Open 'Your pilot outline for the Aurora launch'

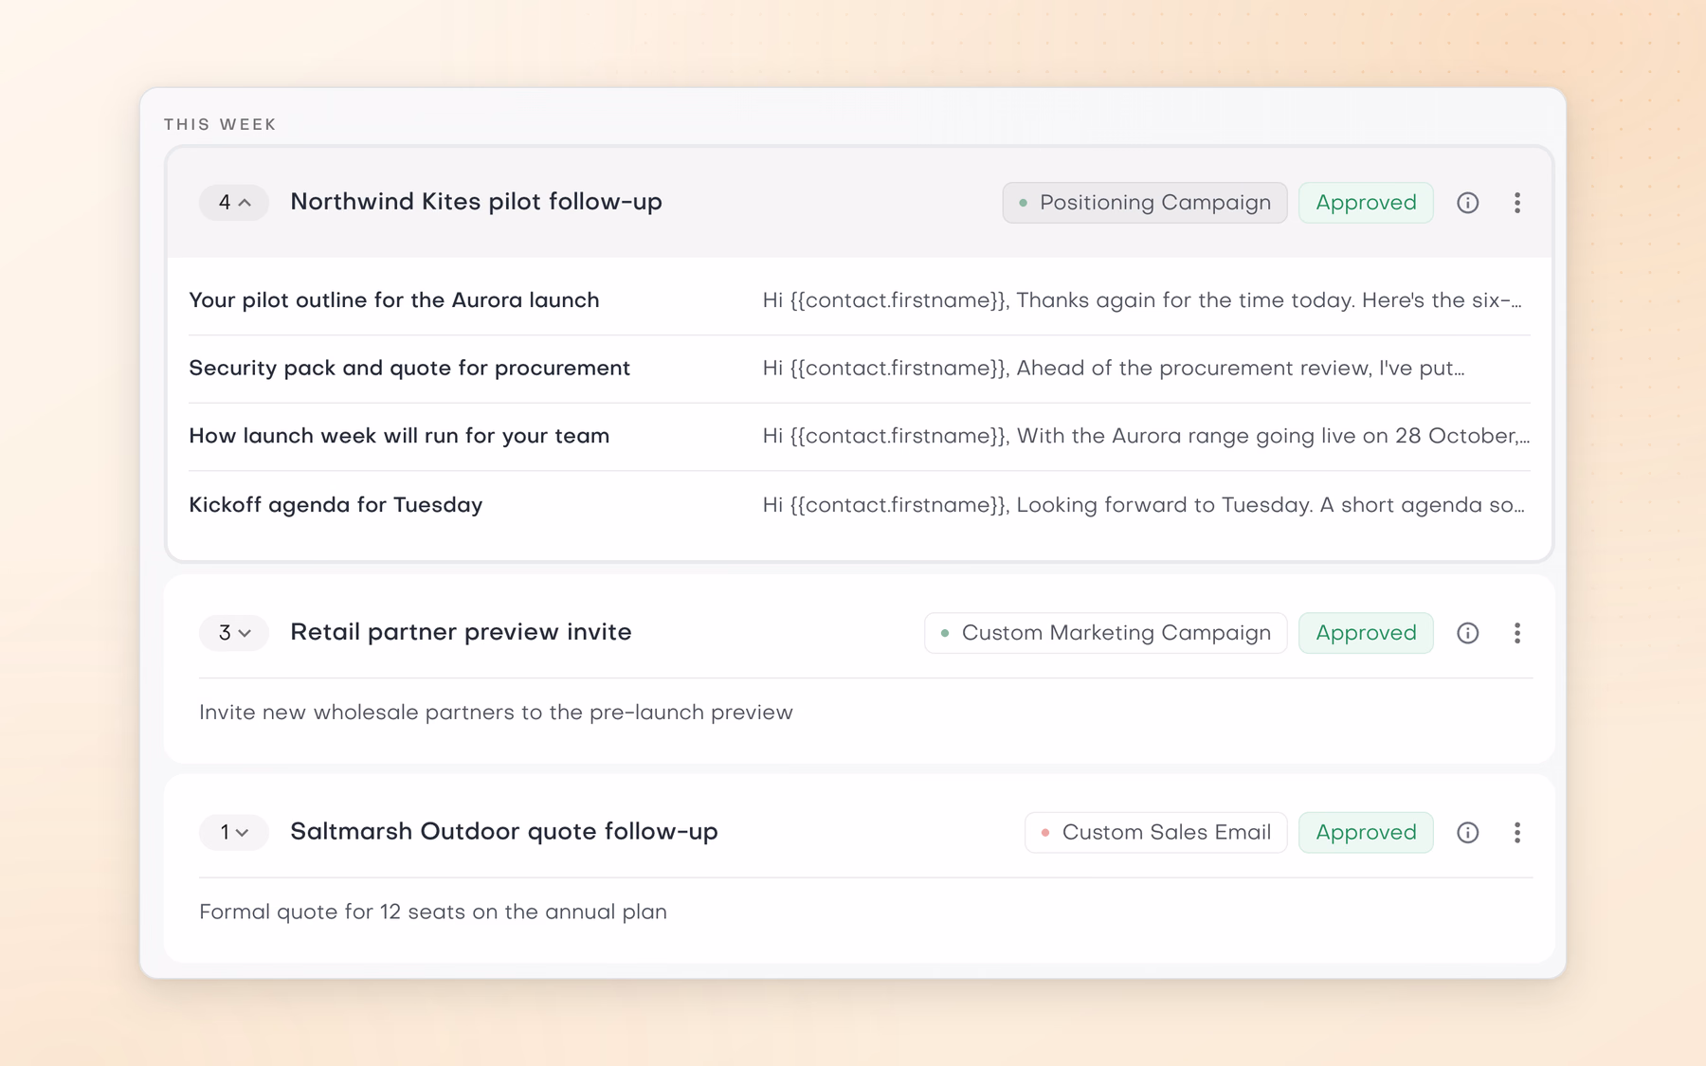[x=394, y=300]
